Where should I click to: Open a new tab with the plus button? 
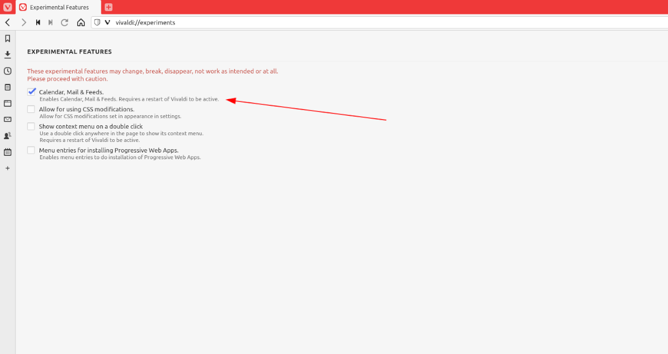click(x=108, y=7)
